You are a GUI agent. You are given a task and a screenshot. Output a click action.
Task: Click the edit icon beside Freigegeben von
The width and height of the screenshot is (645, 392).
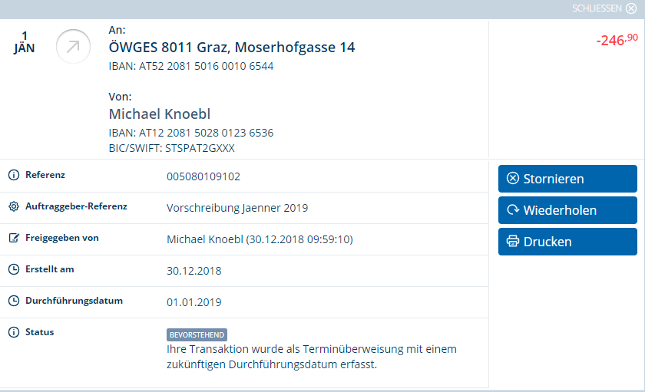[14, 238]
